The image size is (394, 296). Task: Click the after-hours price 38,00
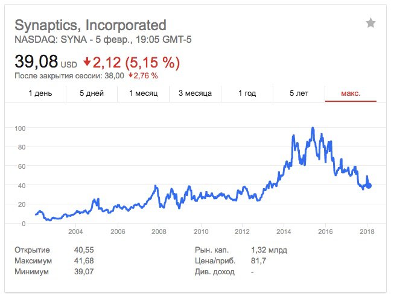pos(113,76)
